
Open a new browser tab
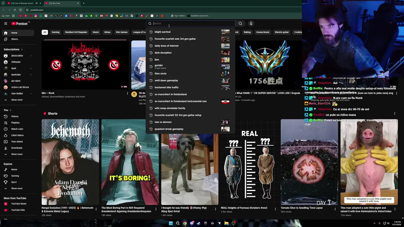tap(83, 3)
